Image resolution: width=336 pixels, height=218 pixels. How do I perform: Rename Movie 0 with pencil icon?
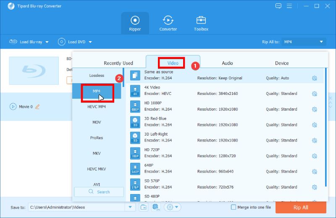click(x=37, y=107)
